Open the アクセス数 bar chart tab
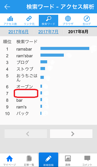97x167 pixels. pos(10,21)
